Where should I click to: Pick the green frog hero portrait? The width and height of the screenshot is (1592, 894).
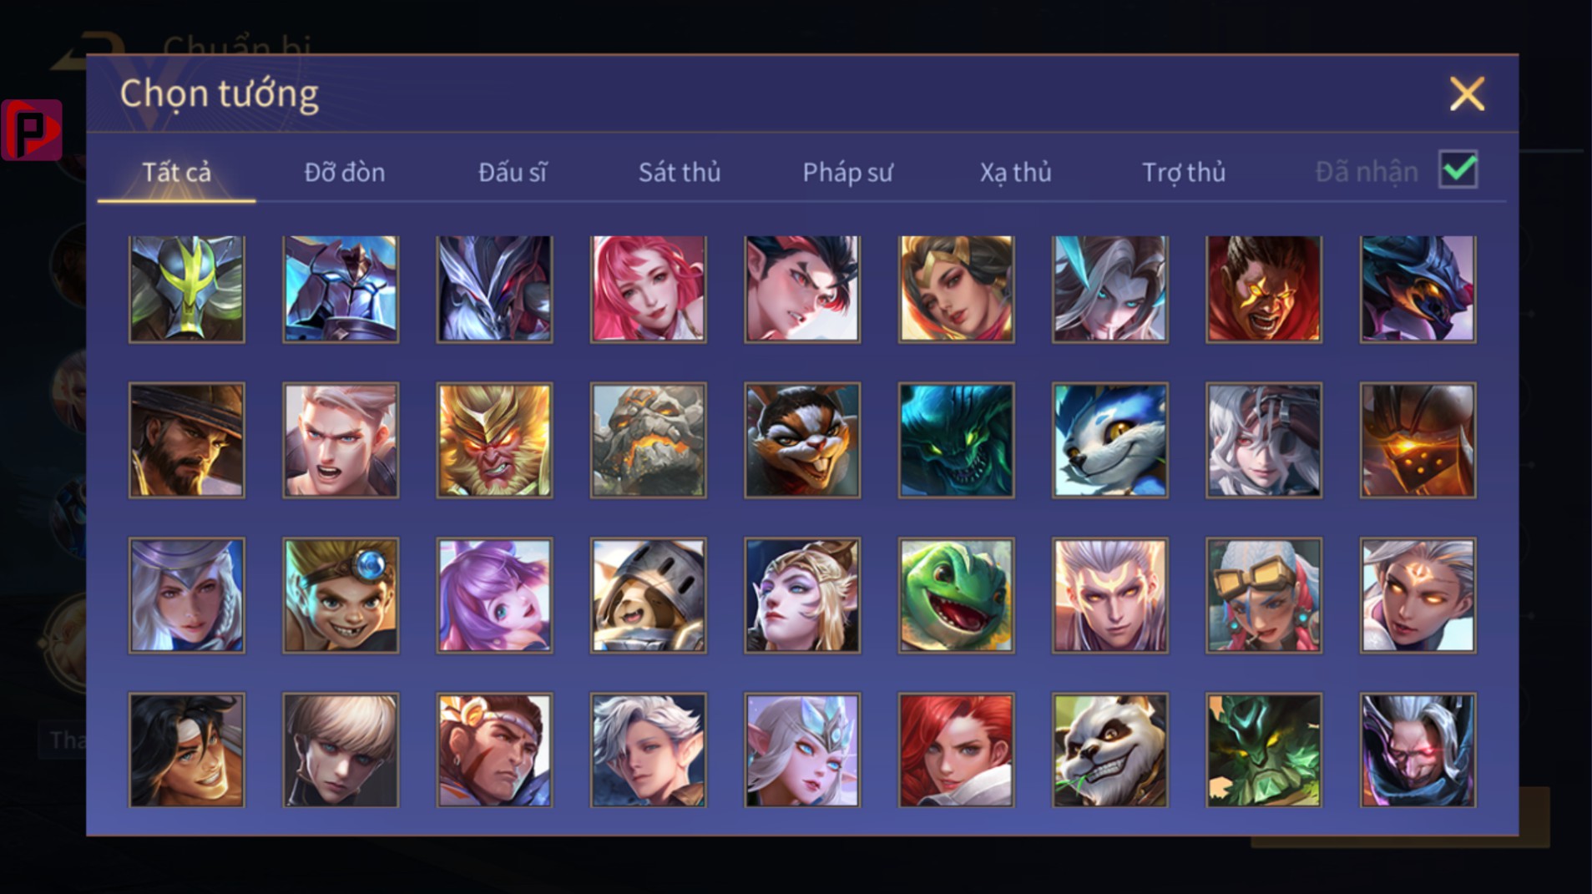tap(956, 595)
